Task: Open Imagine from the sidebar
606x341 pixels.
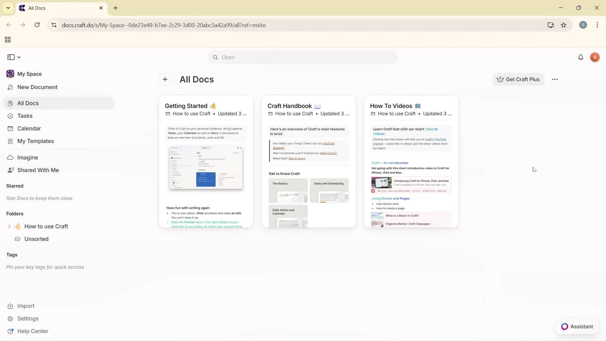Action: pos(27,157)
